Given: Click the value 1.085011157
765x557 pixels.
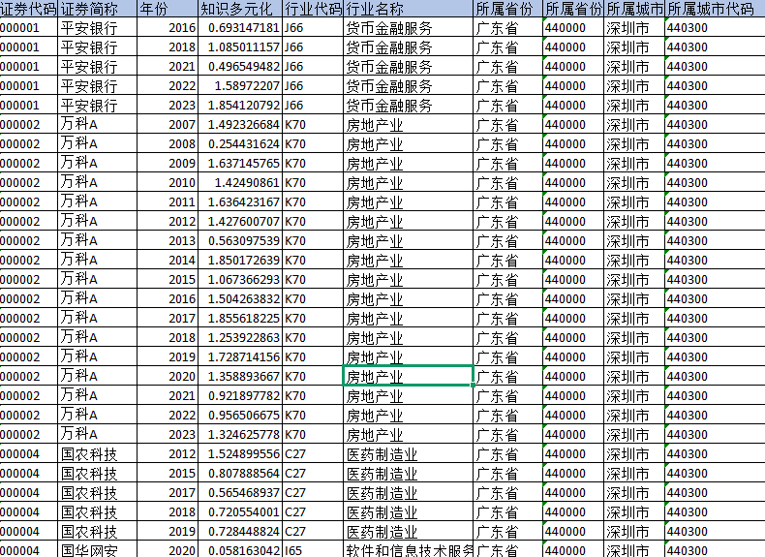Looking at the screenshot, I should (244, 47).
